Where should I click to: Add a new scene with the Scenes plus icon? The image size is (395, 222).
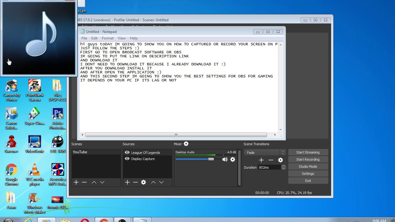76,182
